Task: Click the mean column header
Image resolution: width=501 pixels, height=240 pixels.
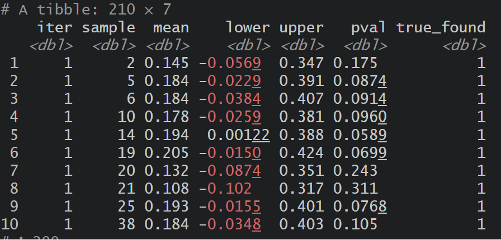Action: click(171, 28)
